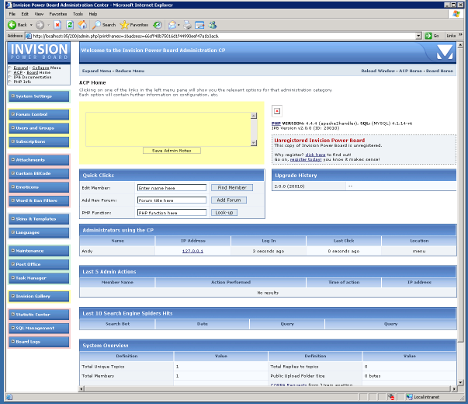Screen dimensions: 468x404
Task: Click the admin notes scrollbar down arrow
Action: tap(254, 141)
